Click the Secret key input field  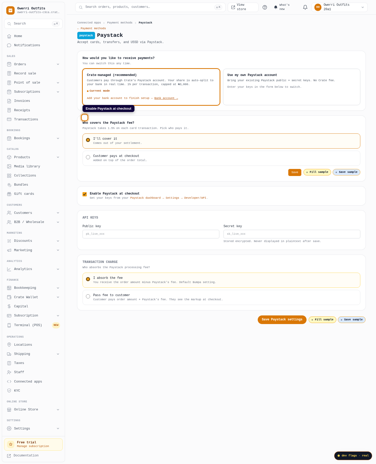[x=292, y=234]
